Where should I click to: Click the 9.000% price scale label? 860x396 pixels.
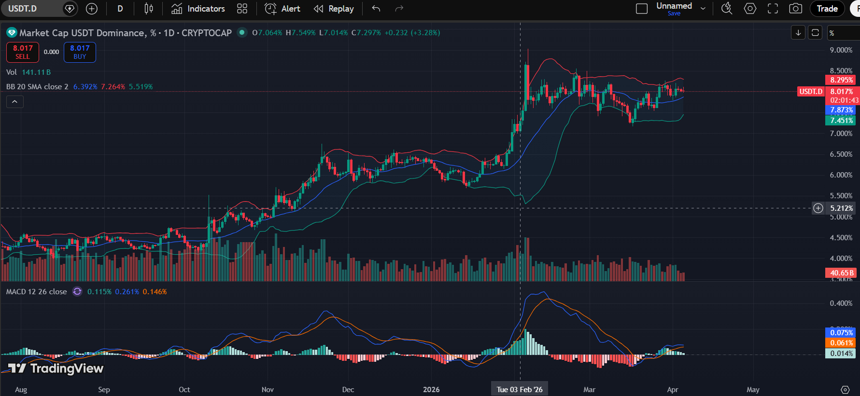841,50
